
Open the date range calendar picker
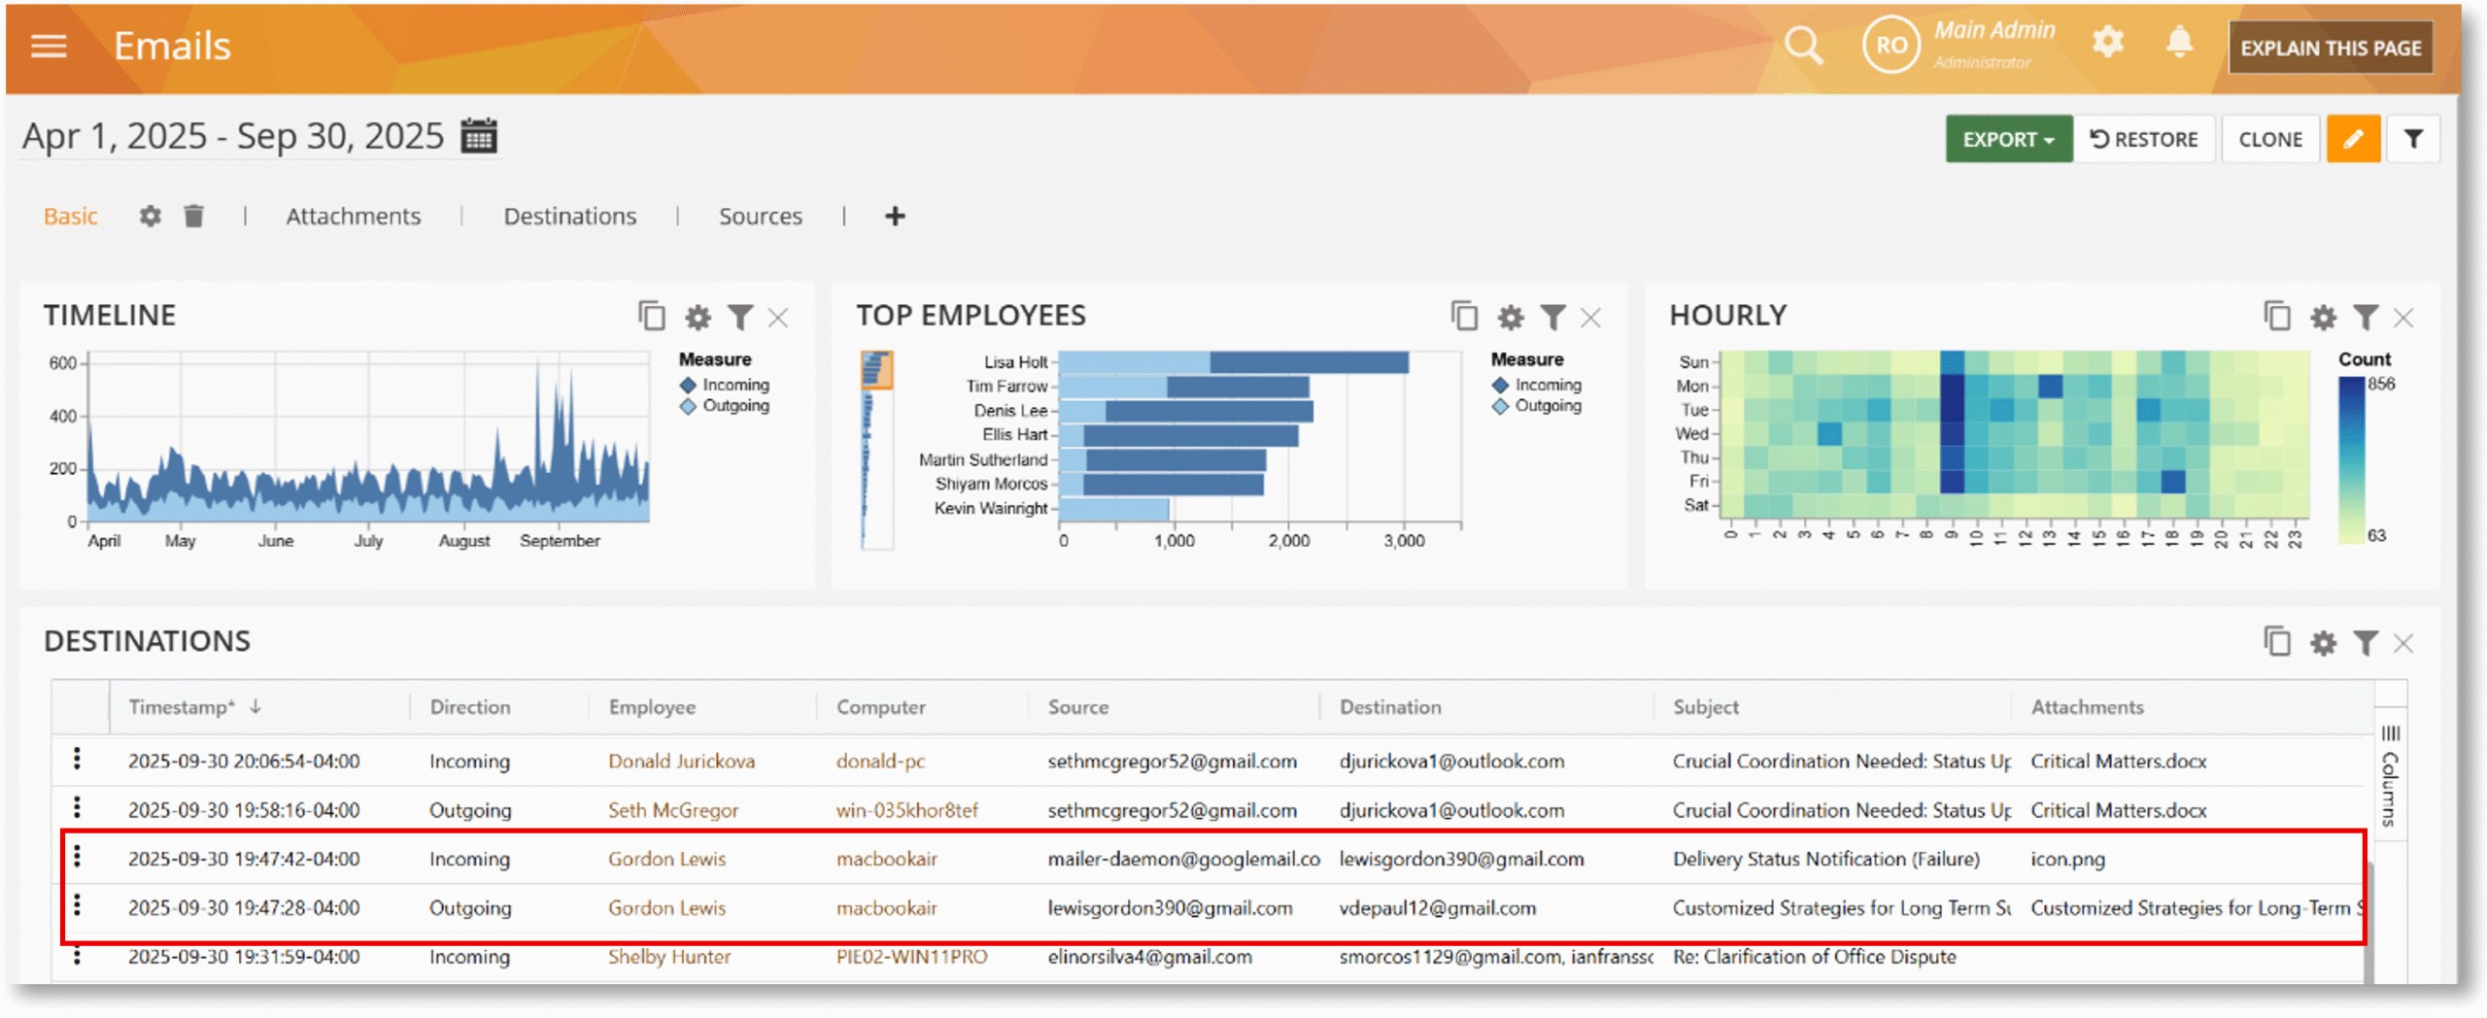coord(479,136)
